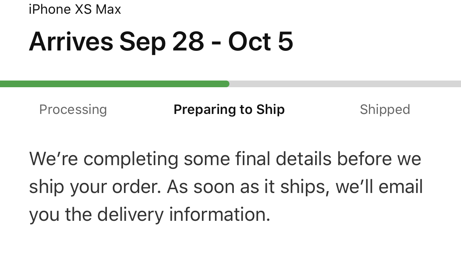Select the Shipped status step
Screen dimensions: 461x262
tap(385, 110)
